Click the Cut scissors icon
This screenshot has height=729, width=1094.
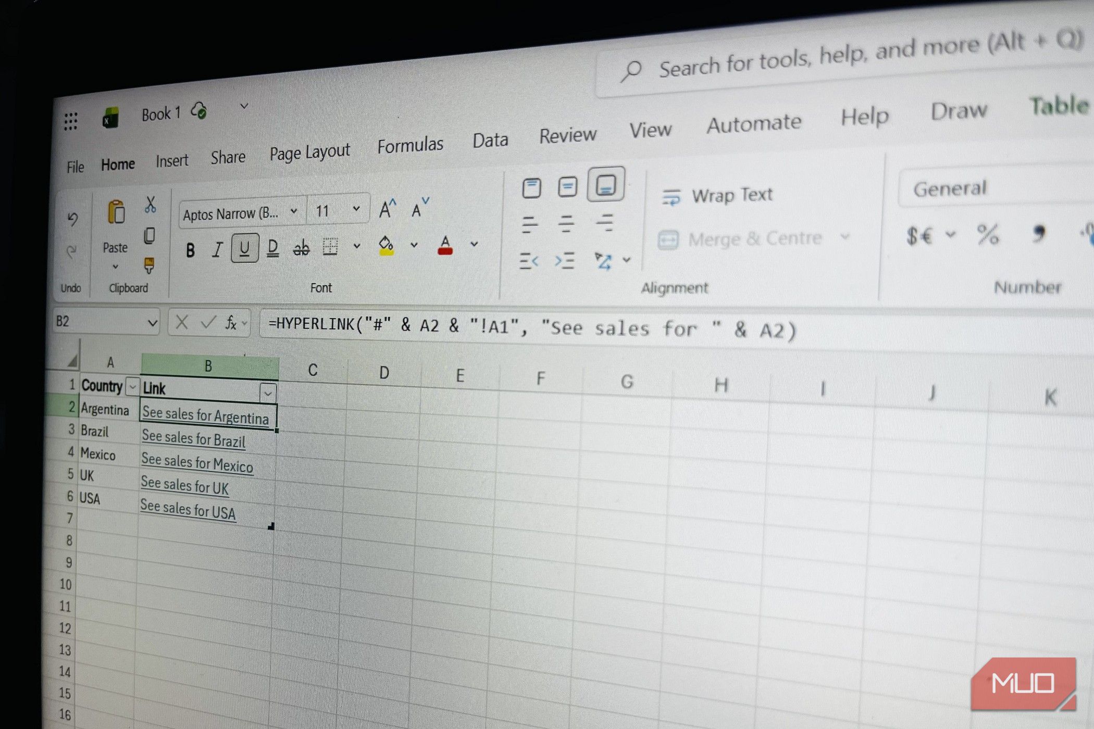click(151, 205)
